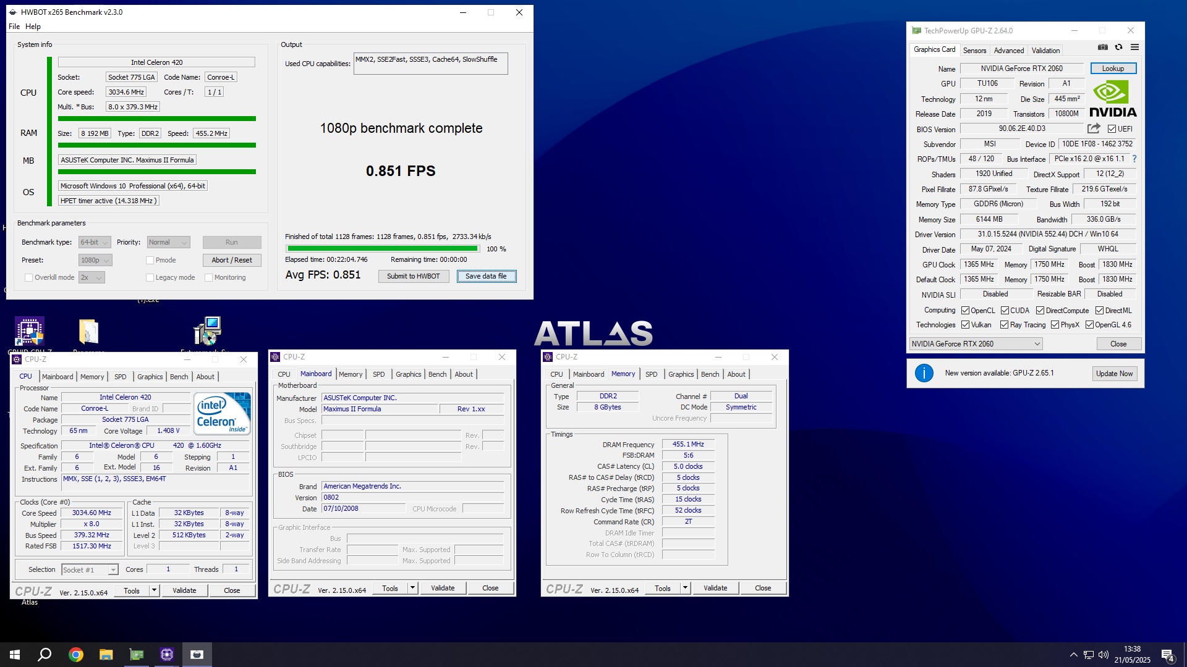Open Overkill 2x dropdown
The height and width of the screenshot is (667, 1187).
click(91, 277)
